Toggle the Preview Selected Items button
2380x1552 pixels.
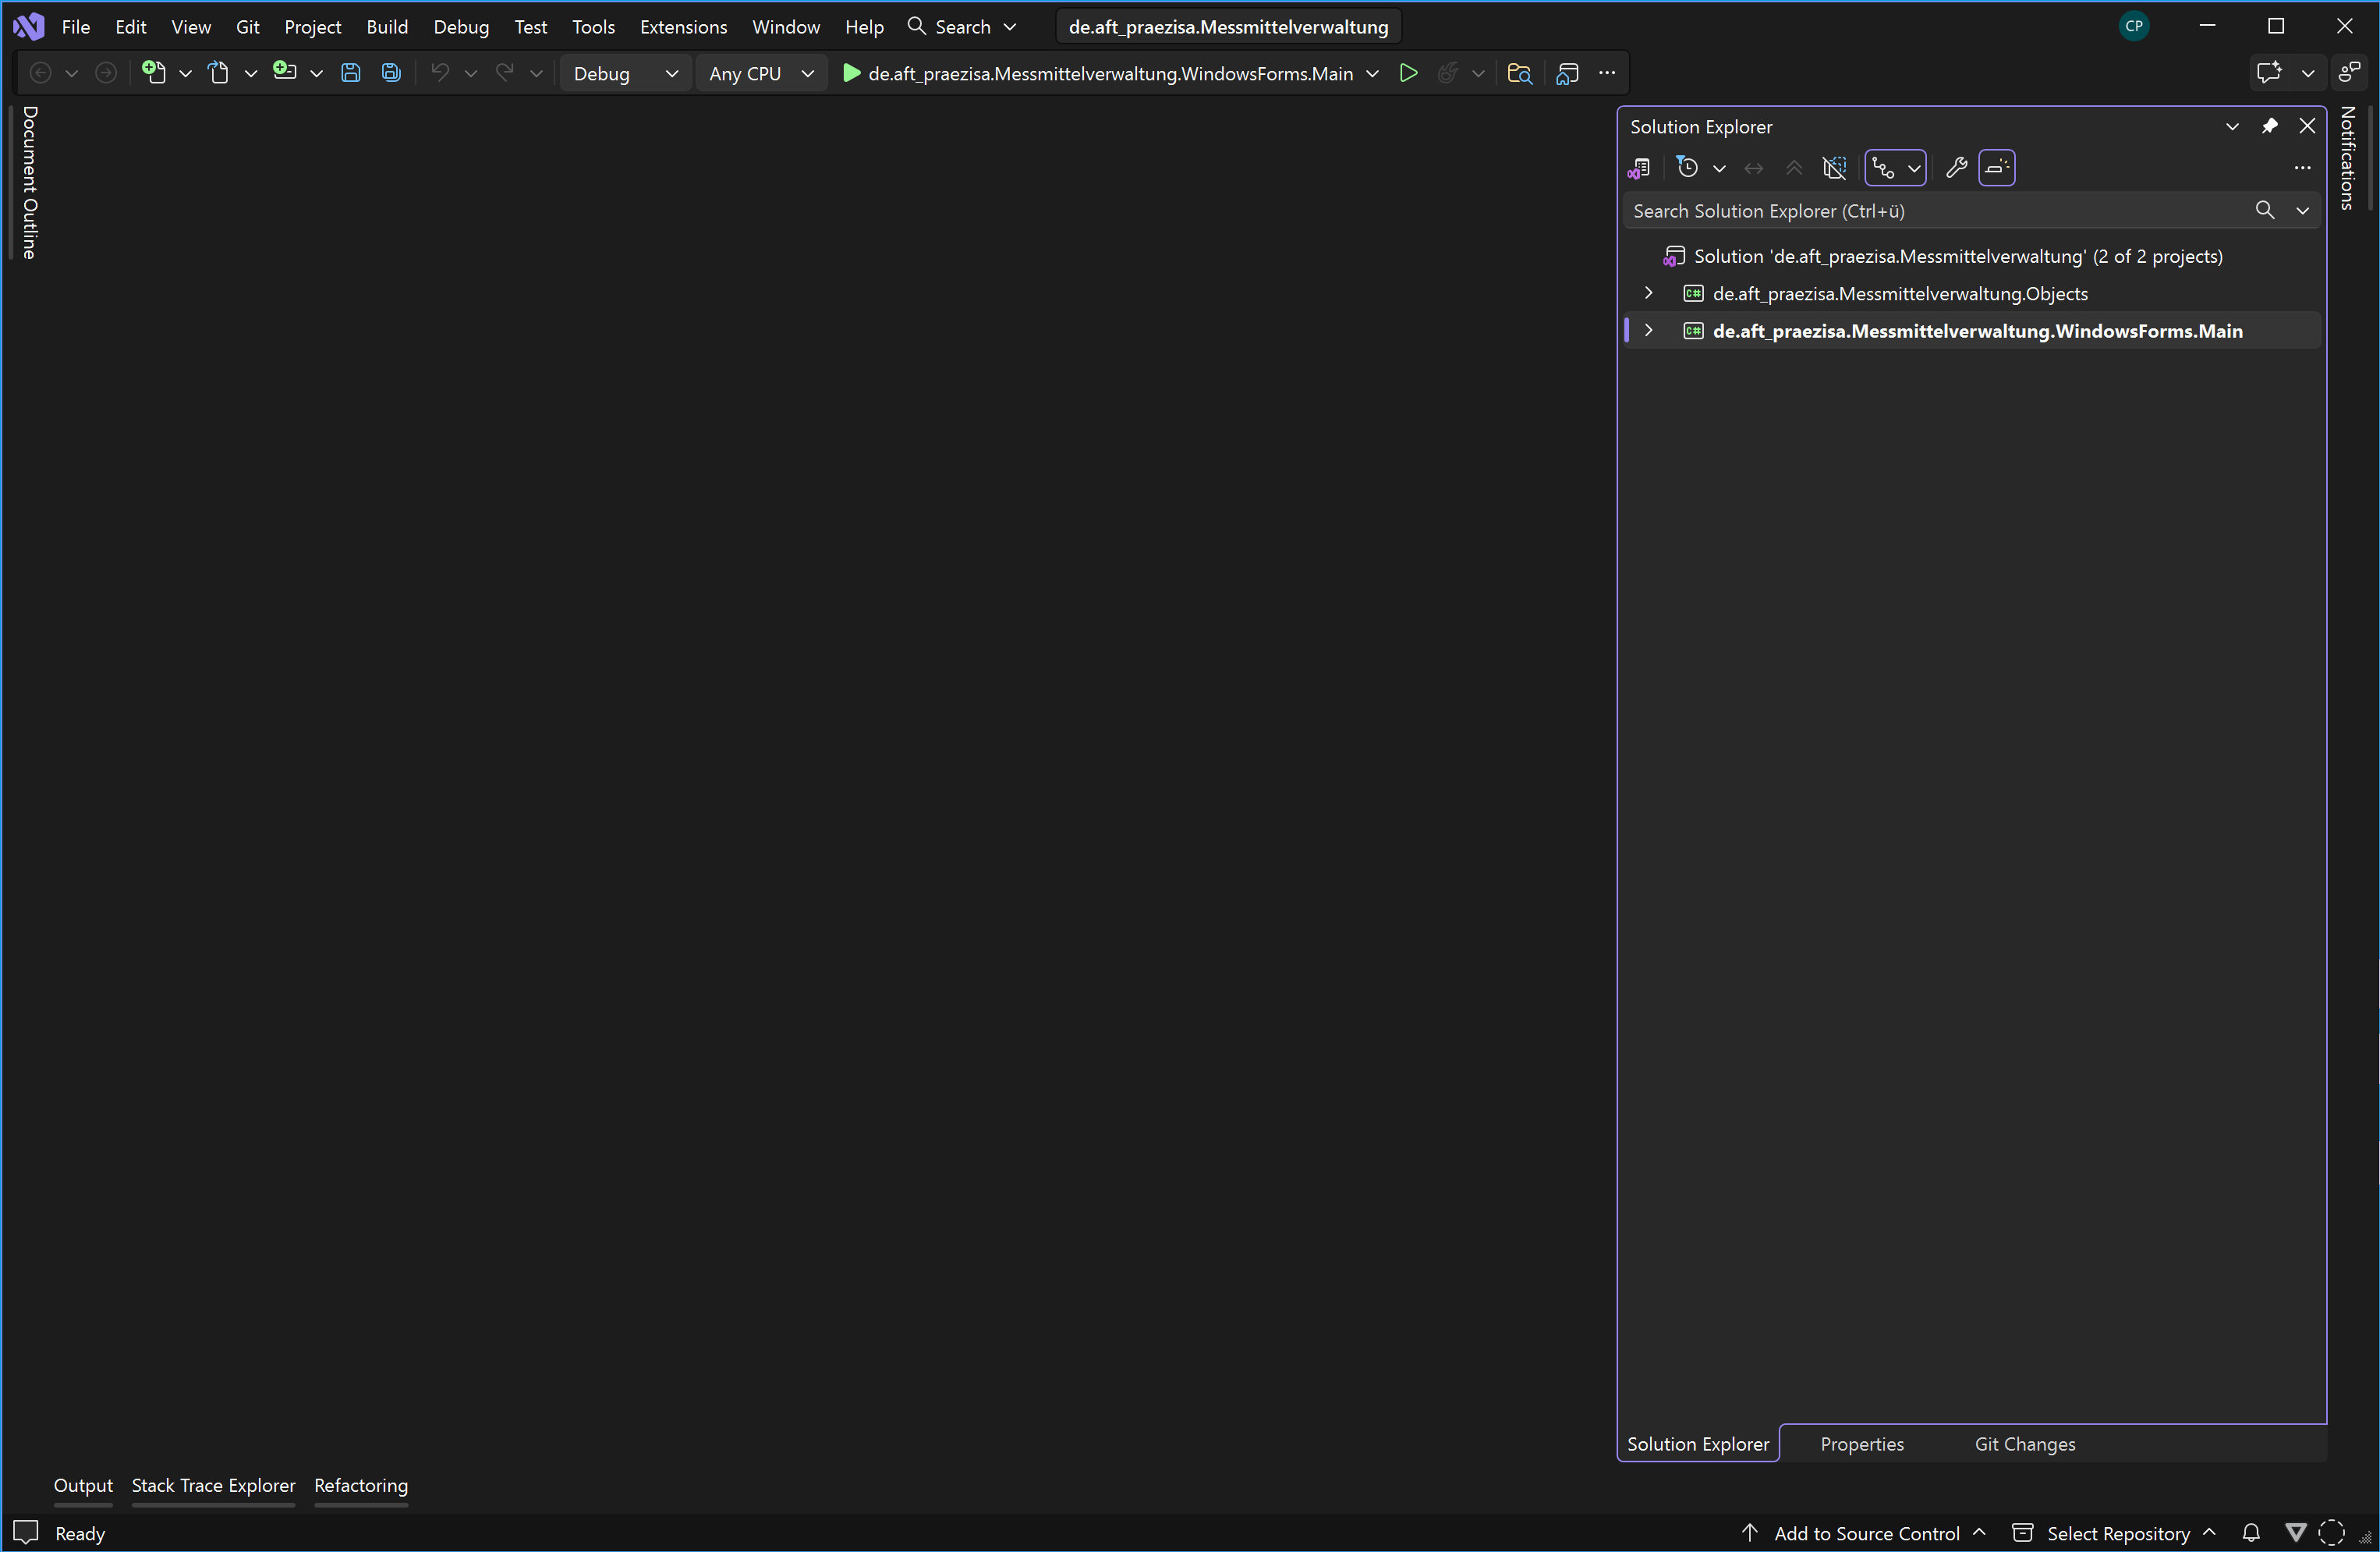1997,168
